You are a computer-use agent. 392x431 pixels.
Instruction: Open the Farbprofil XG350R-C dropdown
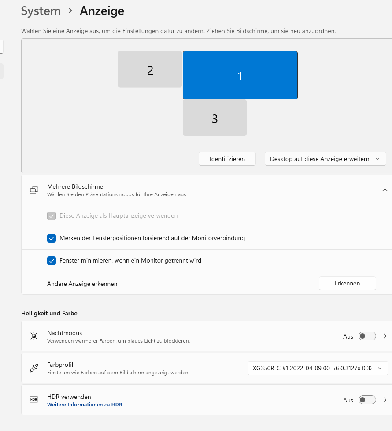point(318,368)
